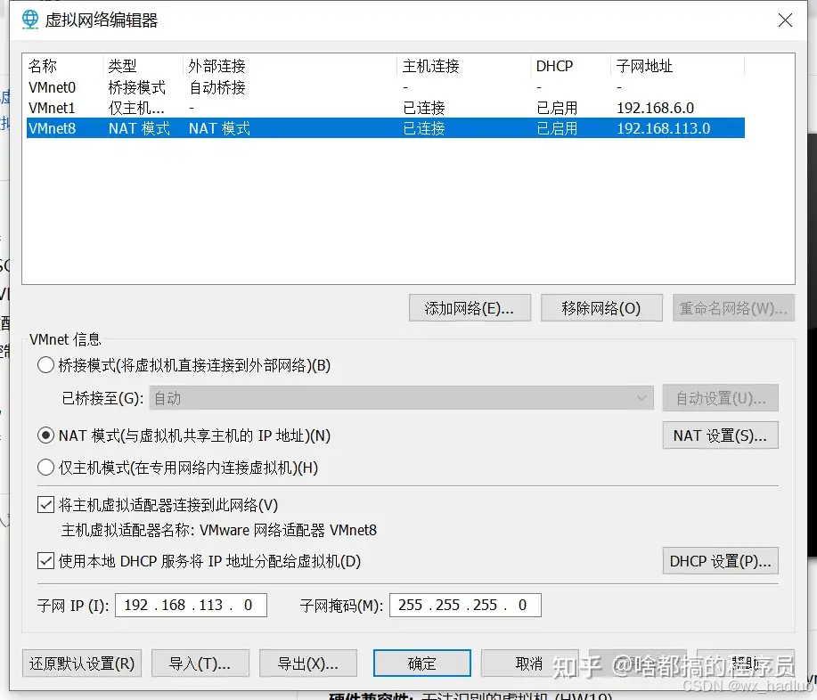Click 已启用 DHCP cell of VMnet1
The height and width of the screenshot is (700, 817).
[557, 108]
